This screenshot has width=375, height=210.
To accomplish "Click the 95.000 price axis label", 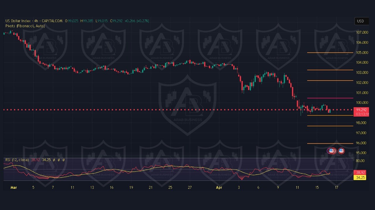I will click(x=362, y=153).
